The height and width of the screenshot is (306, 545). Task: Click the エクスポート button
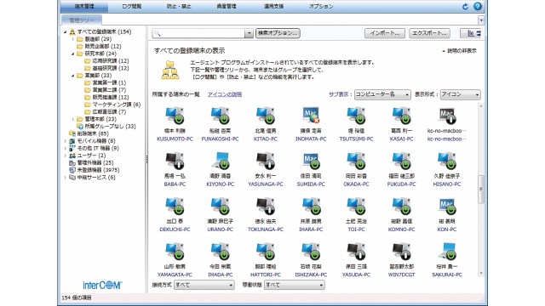point(429,33)
